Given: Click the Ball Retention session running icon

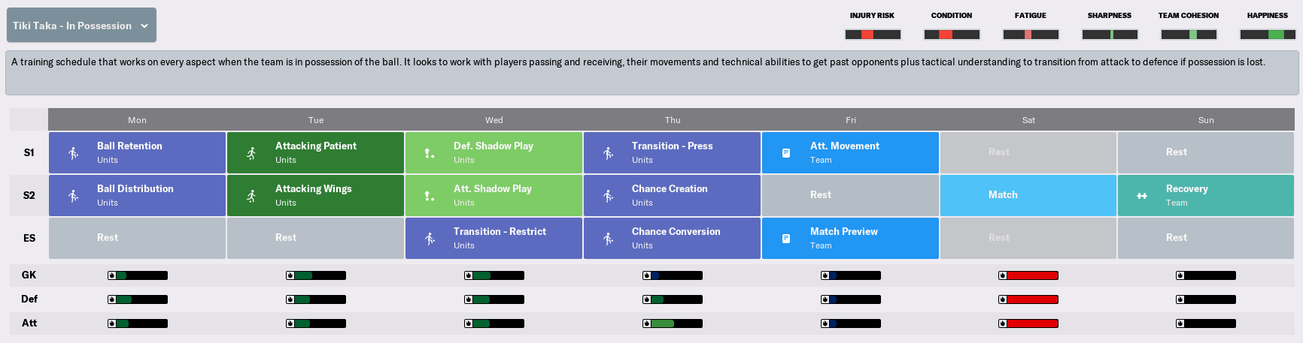Looking at the screenshot, I should [73, 153].
